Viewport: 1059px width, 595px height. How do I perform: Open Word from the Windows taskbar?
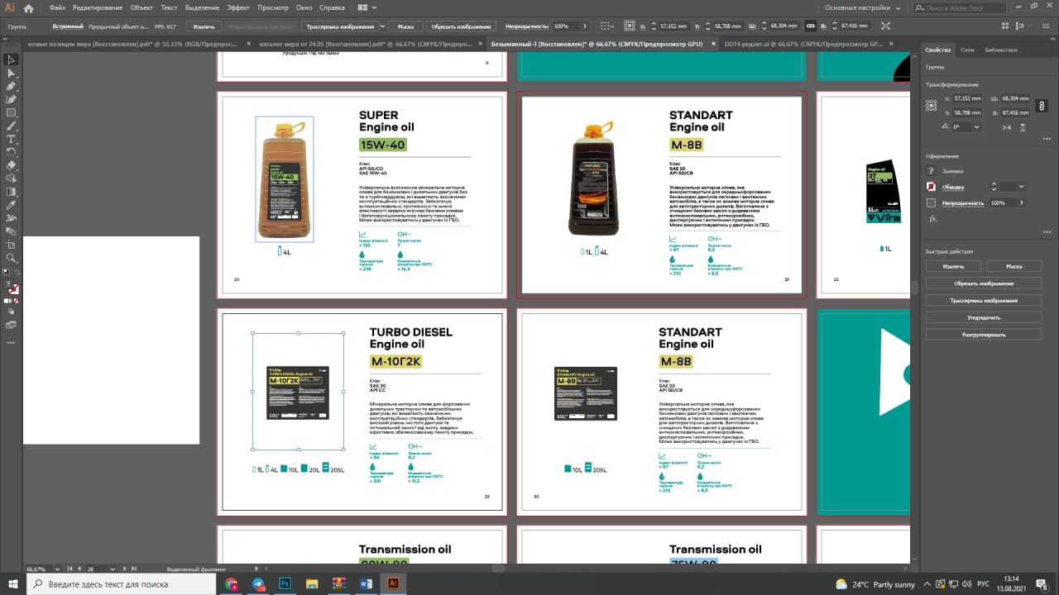point(367,583)
